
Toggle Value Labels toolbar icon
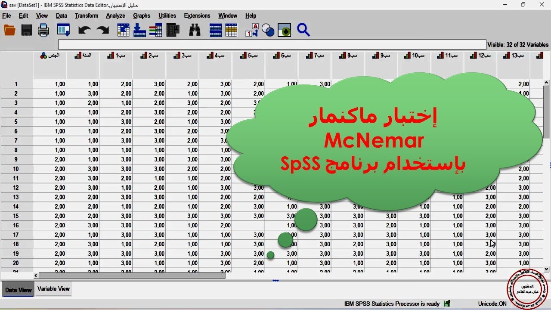tap(252, 30)
